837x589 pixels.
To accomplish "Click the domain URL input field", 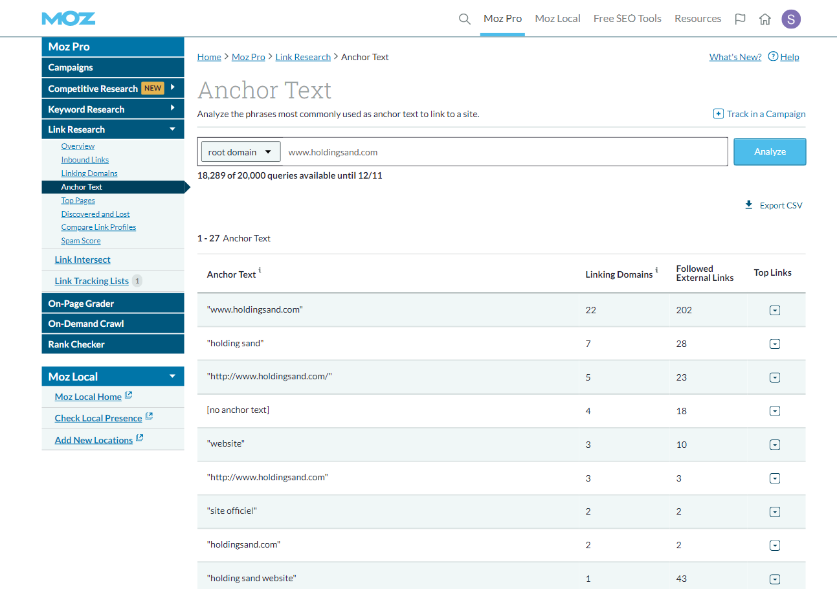I will point(505,152).
